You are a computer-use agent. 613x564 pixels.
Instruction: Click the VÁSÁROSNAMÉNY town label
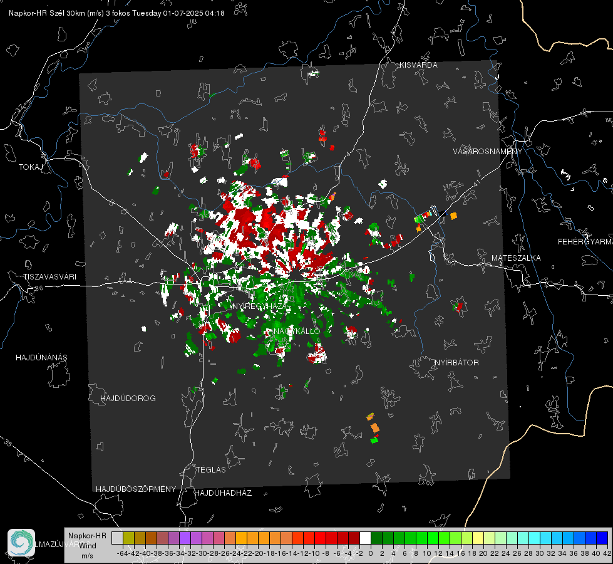click(488, 152)
